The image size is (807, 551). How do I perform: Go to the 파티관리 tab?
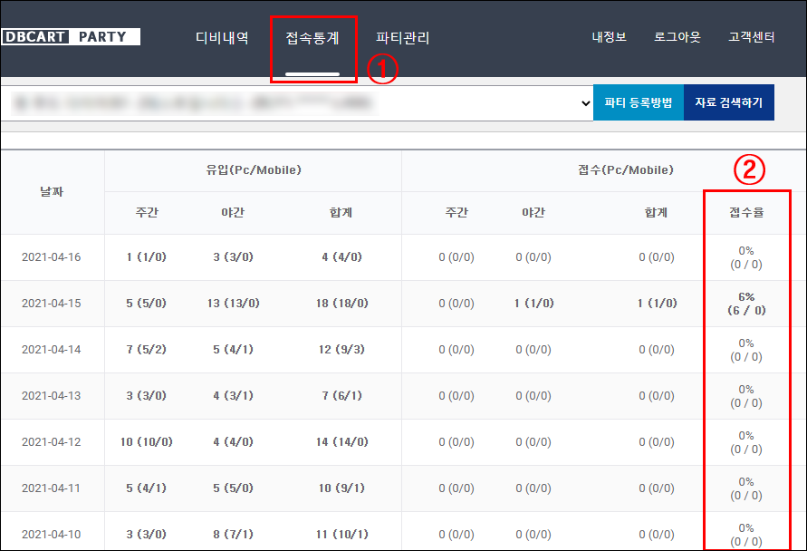(x=402, y=38)
